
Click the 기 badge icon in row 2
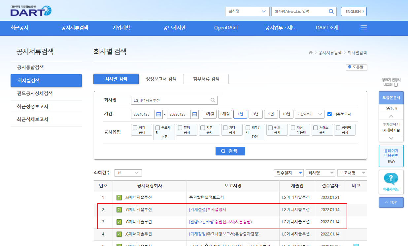coord(119,210)
